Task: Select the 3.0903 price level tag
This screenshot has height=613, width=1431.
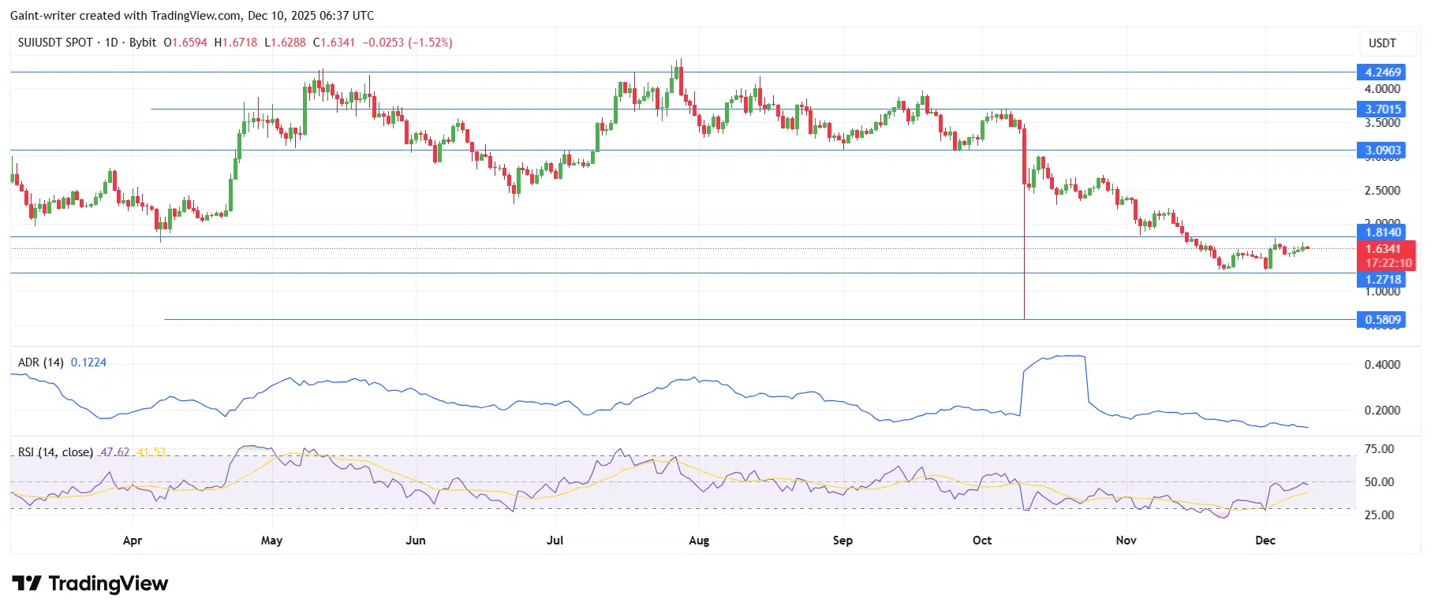Action: (1383, 150)
